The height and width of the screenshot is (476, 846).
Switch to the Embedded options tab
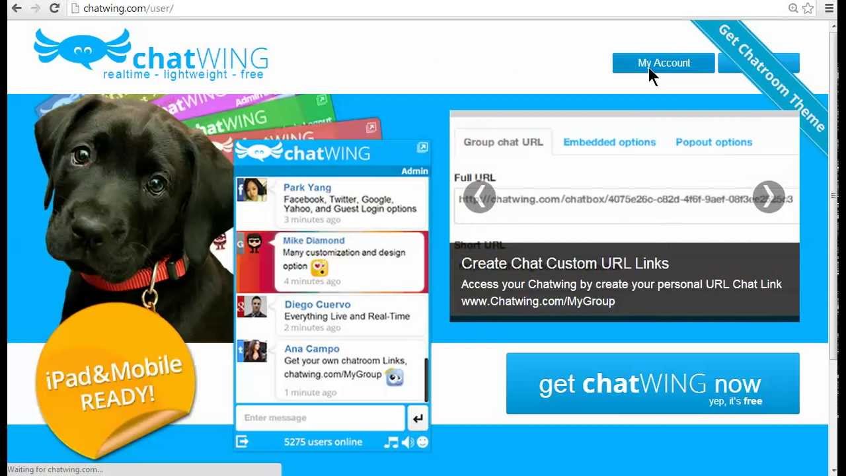click(x=609, y=142)
